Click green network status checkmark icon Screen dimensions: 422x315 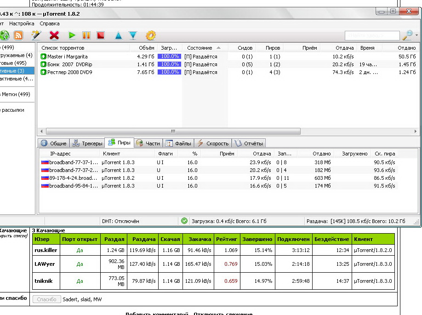184,221
